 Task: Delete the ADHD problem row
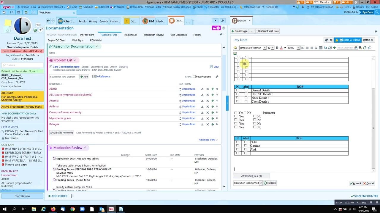coord(208,89)
